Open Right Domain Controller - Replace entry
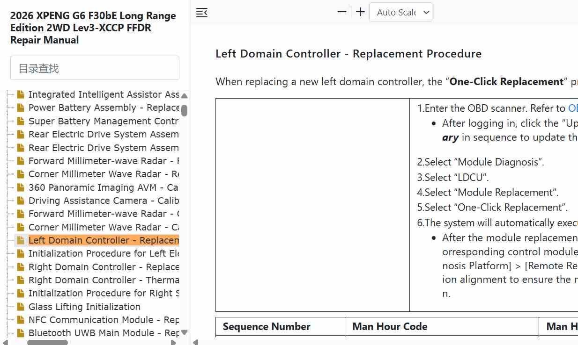578x345 pixels. [x=104, y=267]
